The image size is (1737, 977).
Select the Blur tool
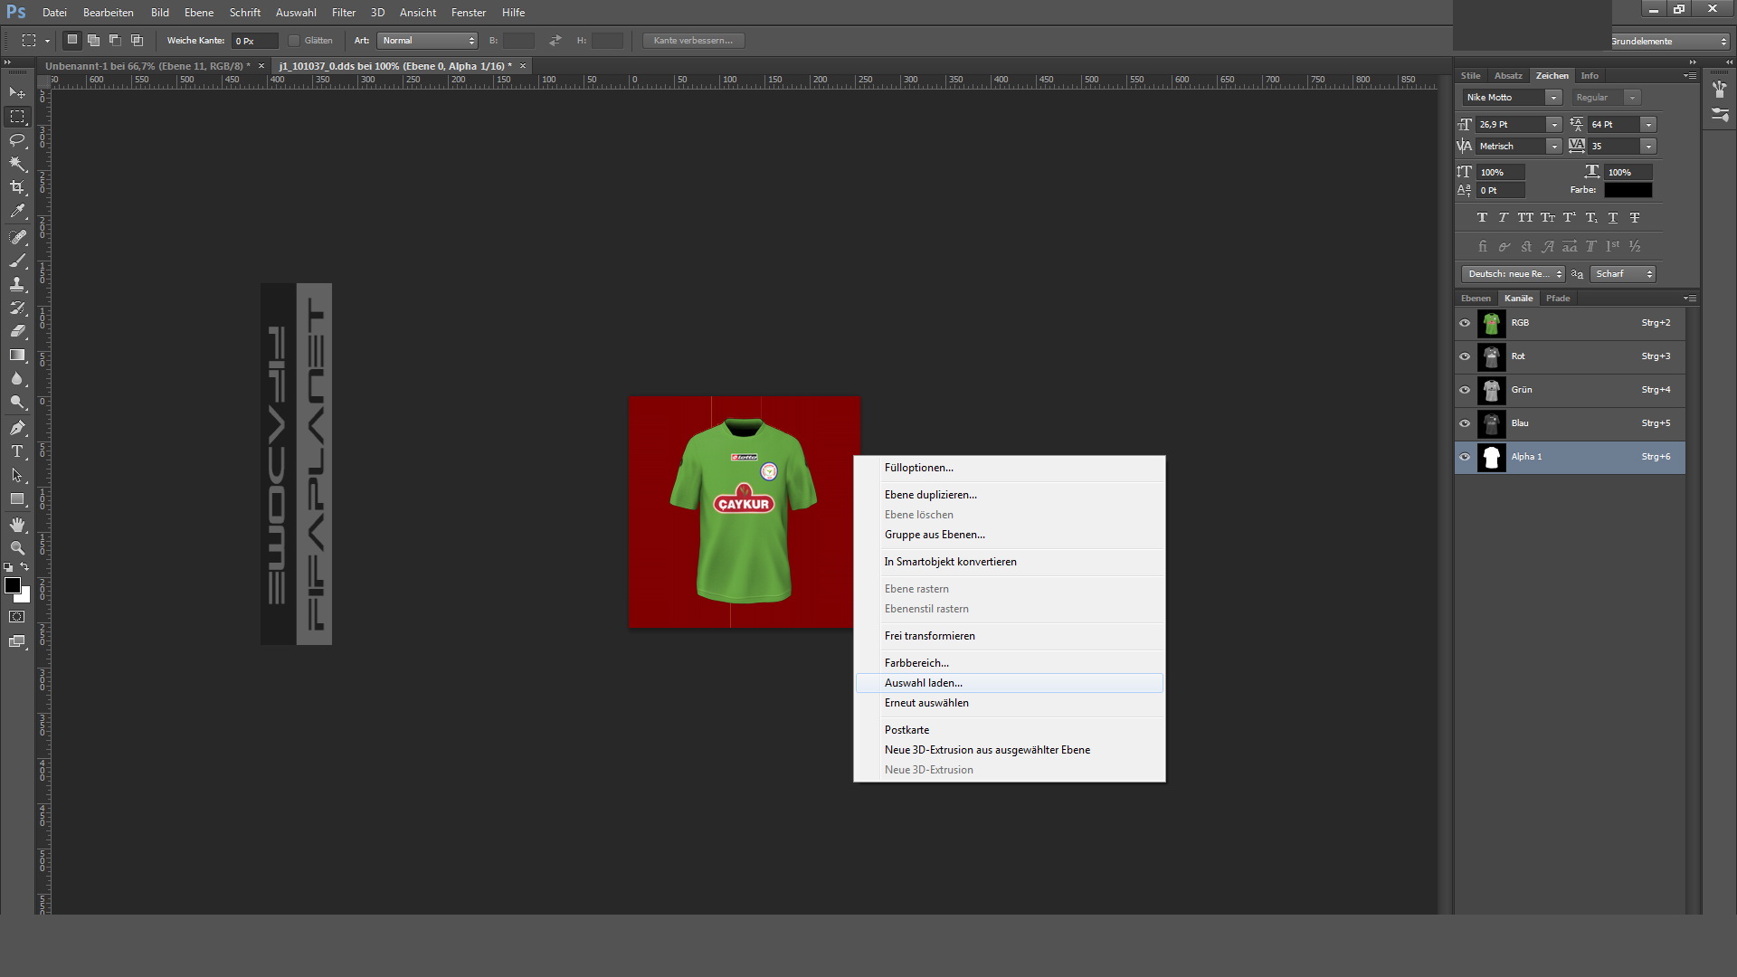(x=17, y=379)
